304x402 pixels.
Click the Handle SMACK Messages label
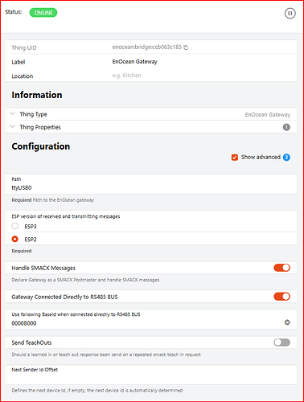43,268
